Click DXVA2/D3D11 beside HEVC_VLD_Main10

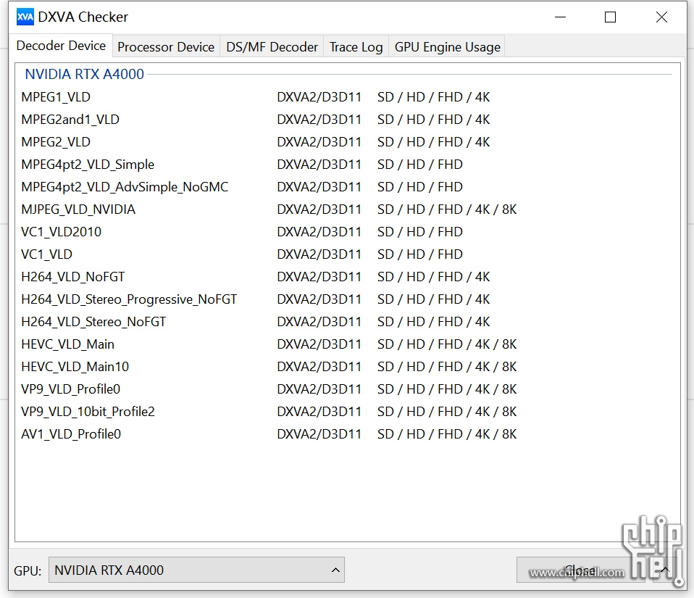319,367
